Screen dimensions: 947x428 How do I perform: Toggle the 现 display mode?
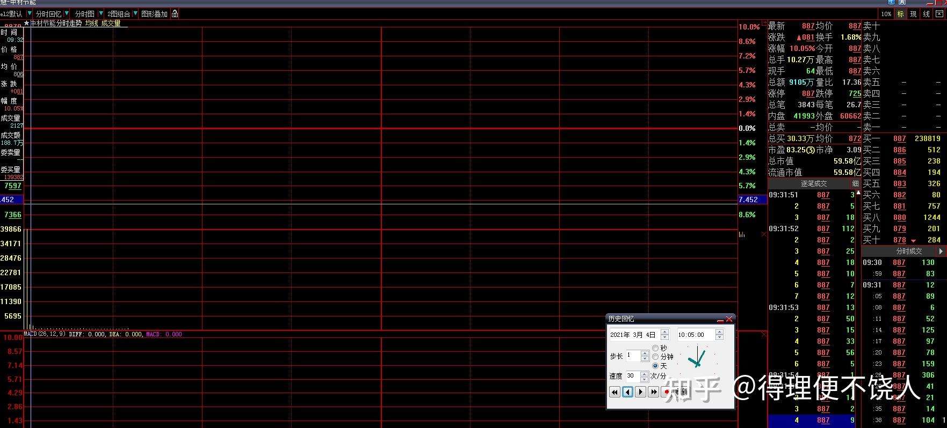(914, 14)
